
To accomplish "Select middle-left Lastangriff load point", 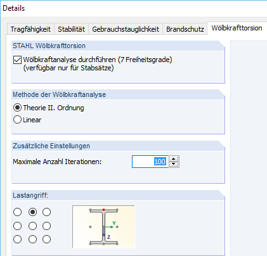I will coord(17,226).
